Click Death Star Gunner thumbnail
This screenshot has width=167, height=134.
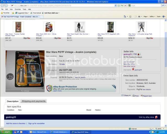(80, 27)
